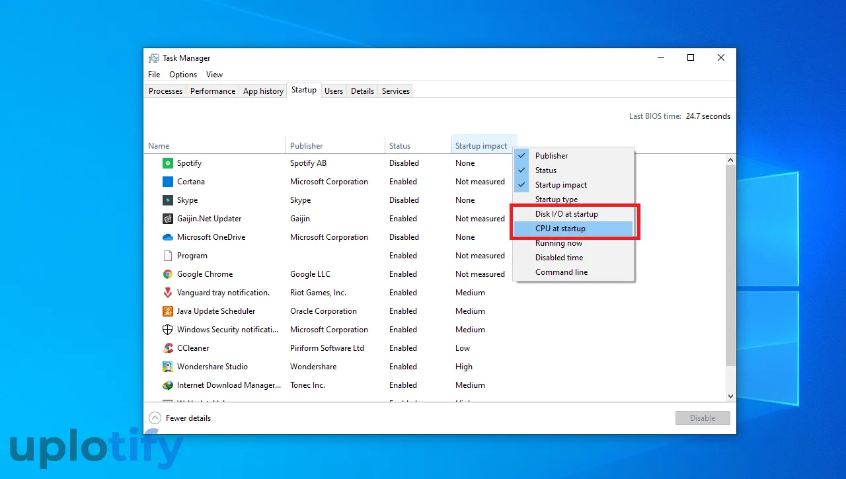Enable CPU at startup column
Screen dimensions: 846x479
click(574, 229)
